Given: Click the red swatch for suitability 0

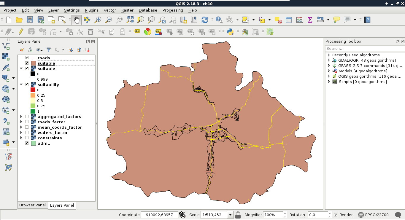Looking at the screenshot, I should coord(33,90).
